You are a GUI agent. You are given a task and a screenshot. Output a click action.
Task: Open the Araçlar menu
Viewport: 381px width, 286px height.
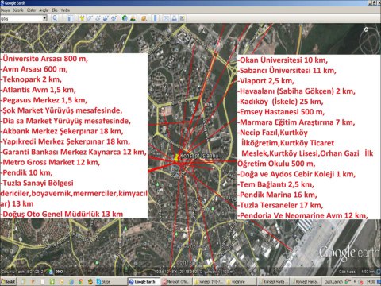tap(44, 10)
